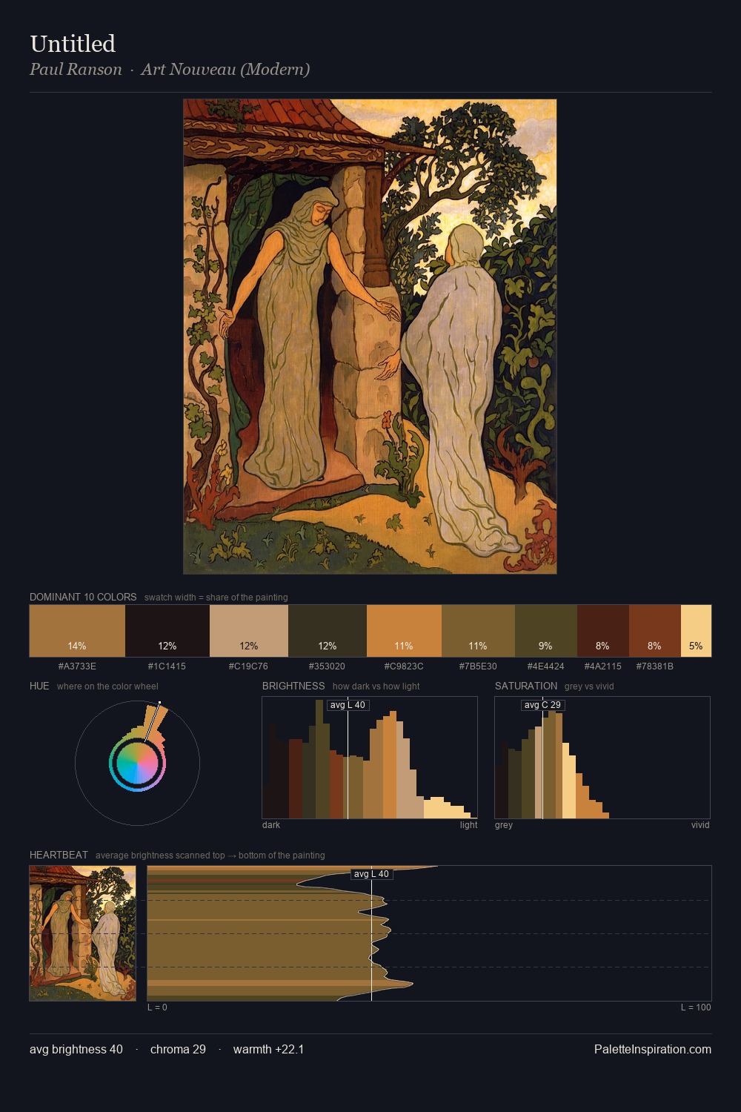Image resolution: width=741 pixels, height=1112 pixels.
Task: Click 'avg L 40' label in heartbeat chart
Action: point(371,874)
